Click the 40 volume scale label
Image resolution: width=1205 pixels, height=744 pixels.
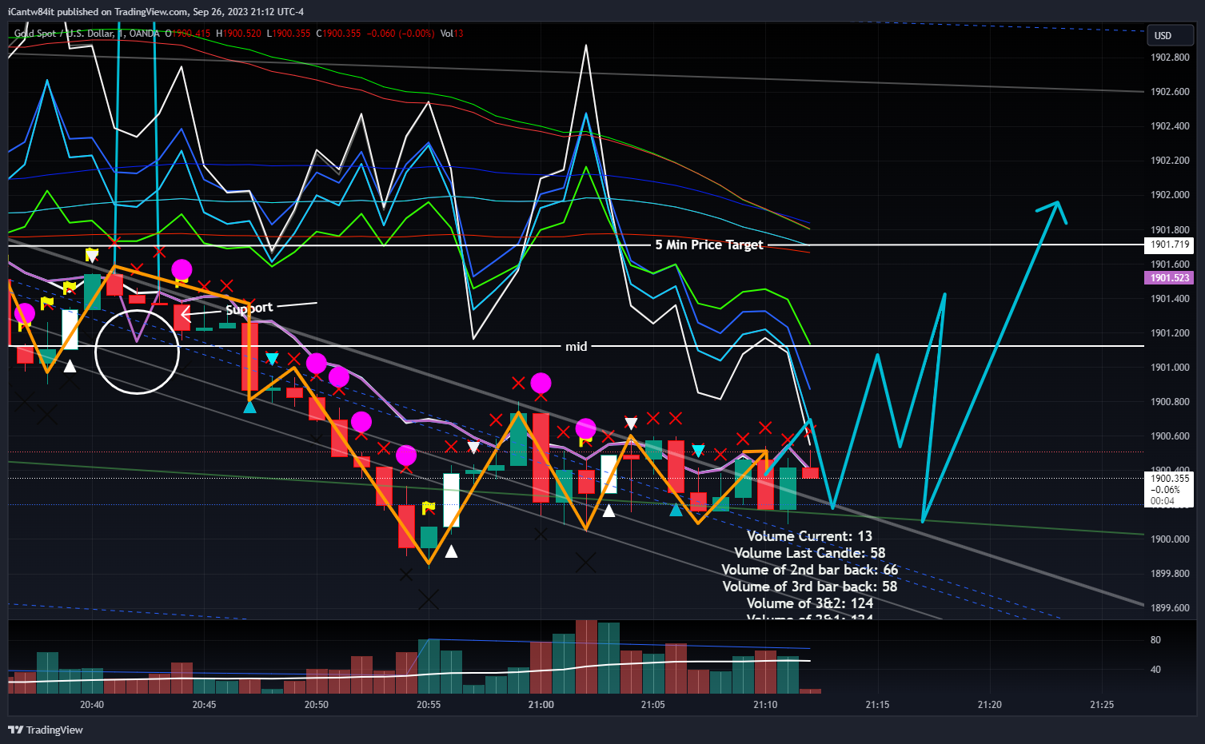(1155, 670)
